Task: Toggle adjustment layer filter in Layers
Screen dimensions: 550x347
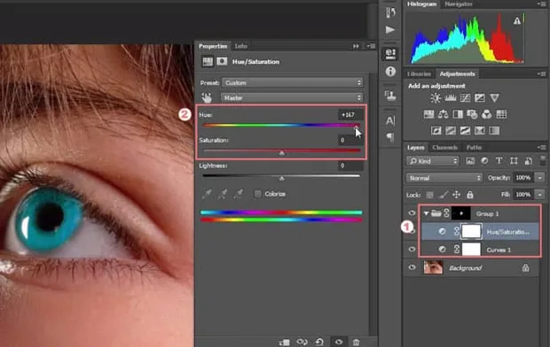Action: point(484,161)
